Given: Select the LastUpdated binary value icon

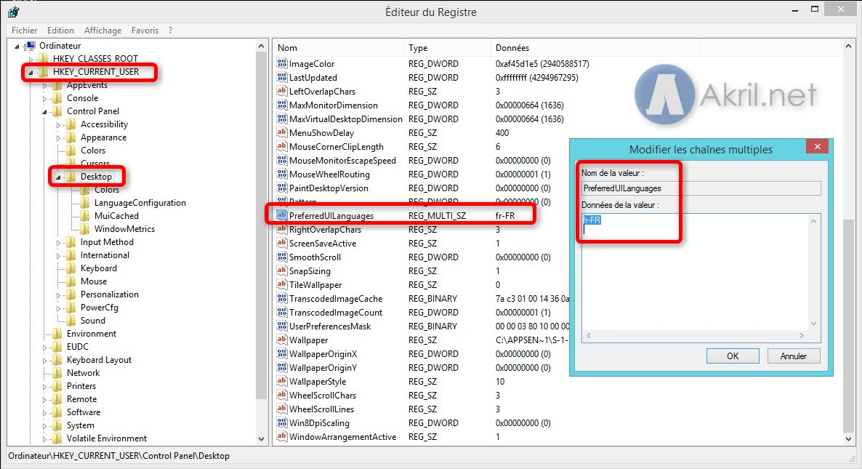Looking at the screenshot, I should point(281,78).
